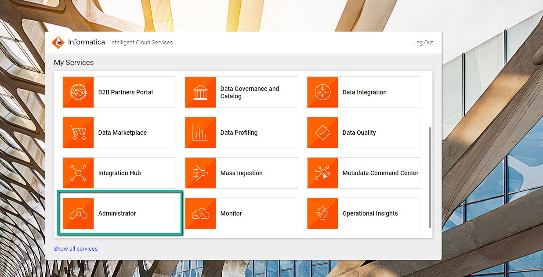Click the services list vertical scrollbar
The image size is (543, 277).
click(430, 176)
